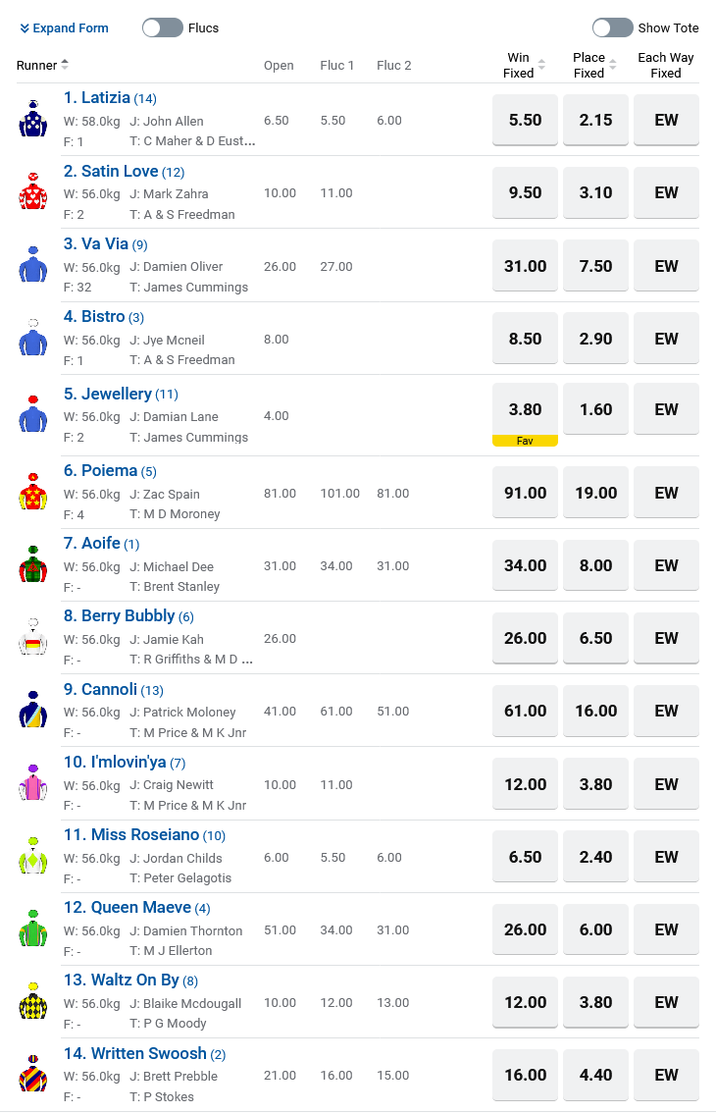The height and width of the screenshot is (1113, 716).
Task: Click Berry Bubbly's white silks icon
Action: [x=33, y=637]
